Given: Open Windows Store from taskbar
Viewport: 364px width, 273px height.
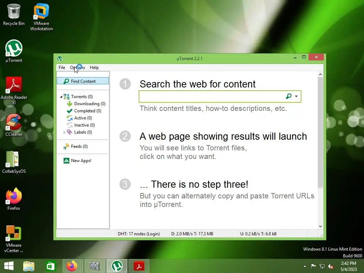Looking at the screenshot, I should [x=50, y=266].
